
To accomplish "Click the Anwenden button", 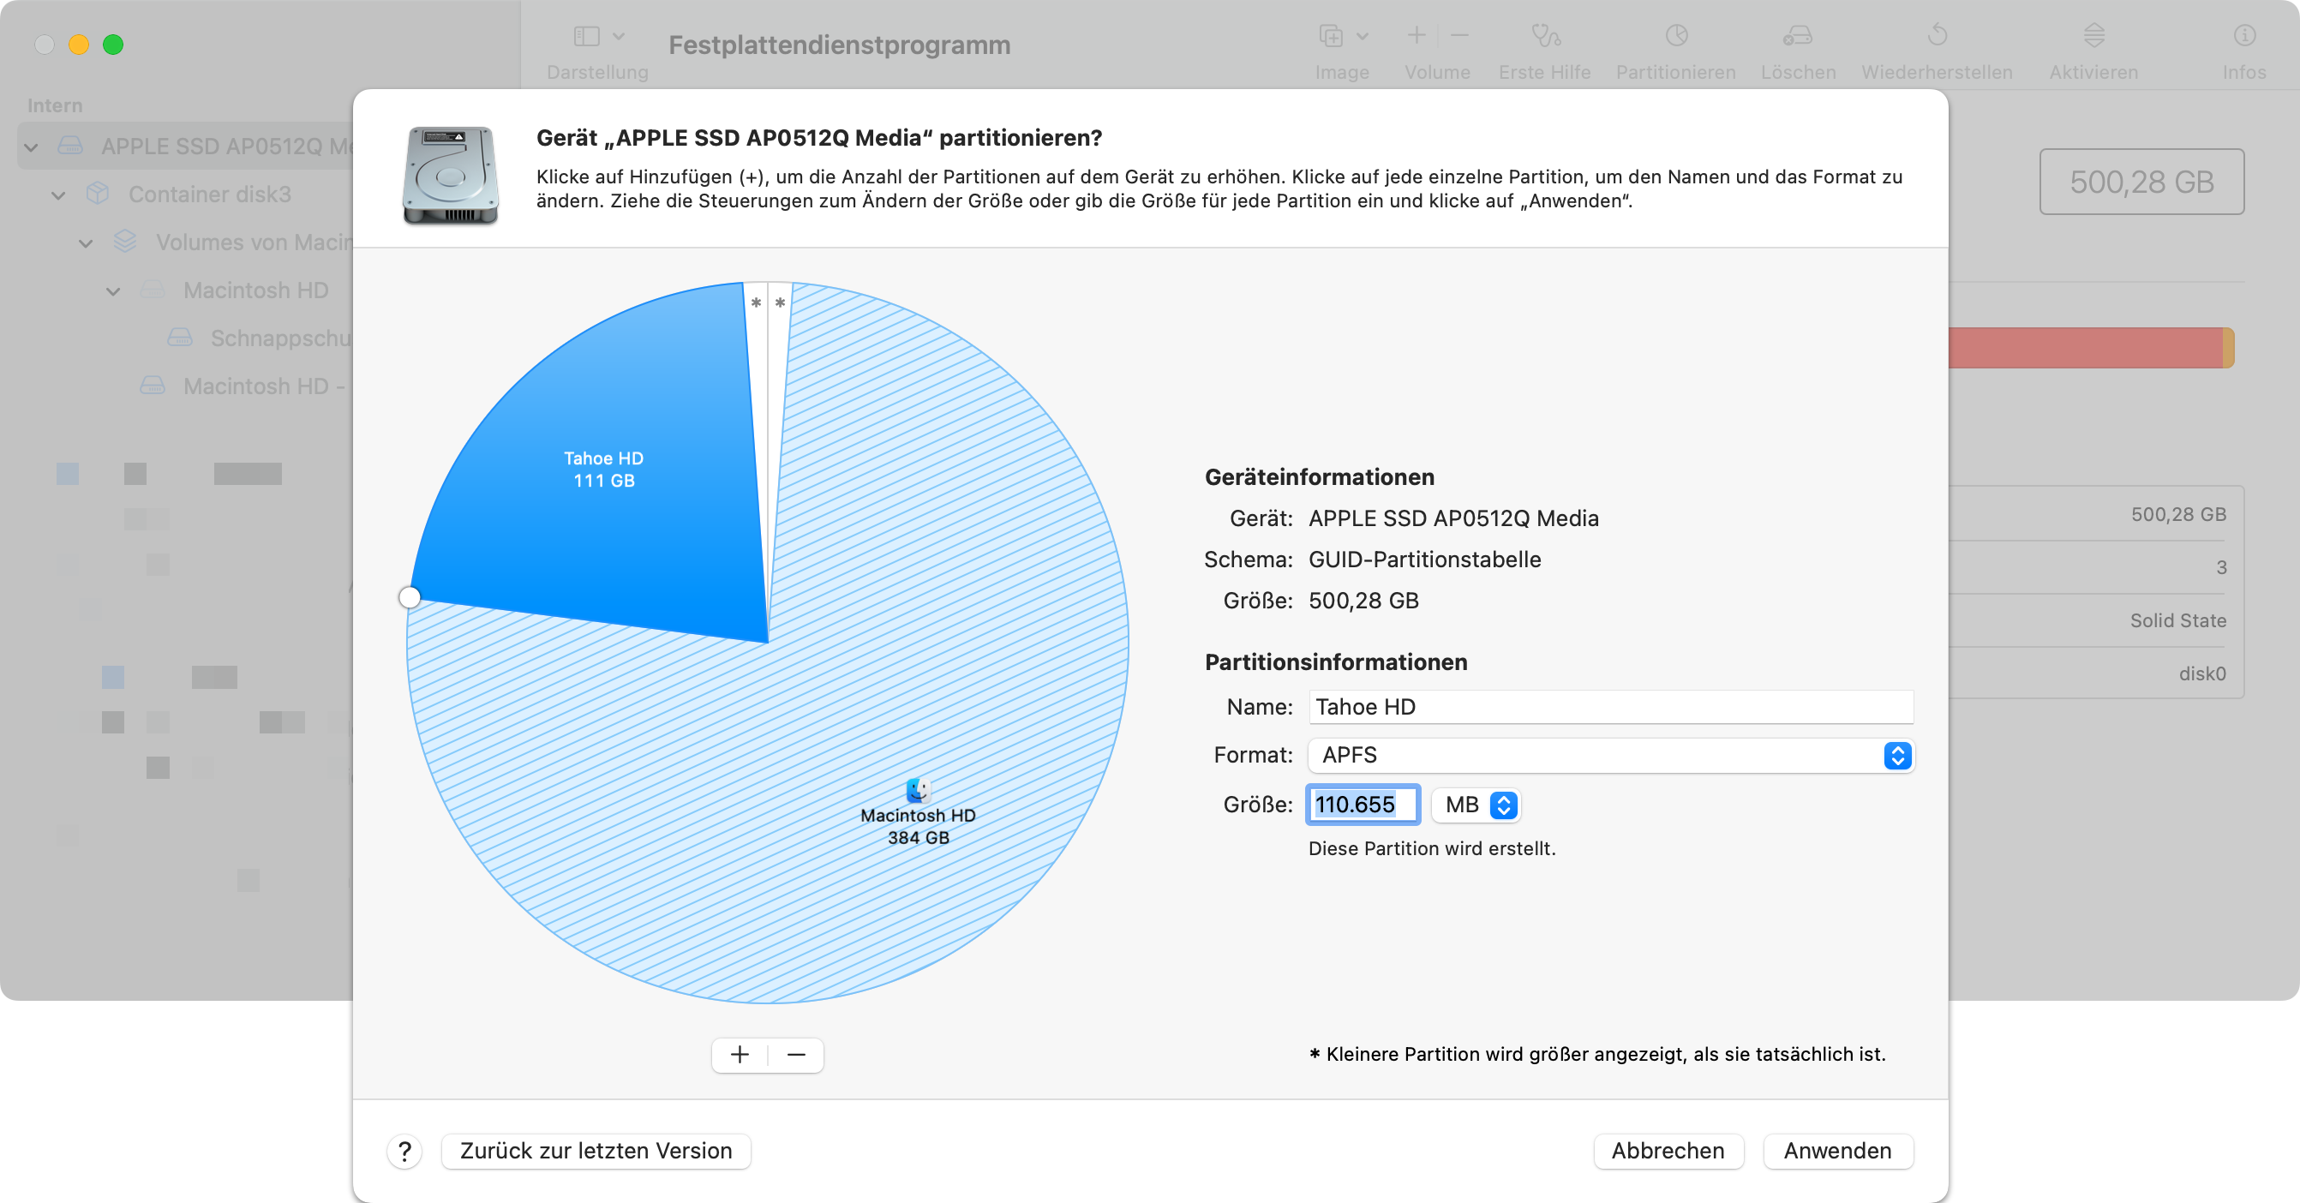I will (x=1837, y=1152).
